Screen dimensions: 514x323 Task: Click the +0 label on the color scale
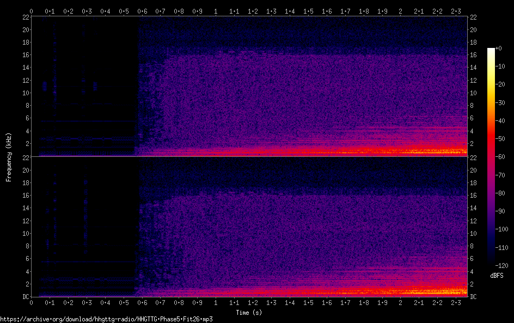pos(498,48)
